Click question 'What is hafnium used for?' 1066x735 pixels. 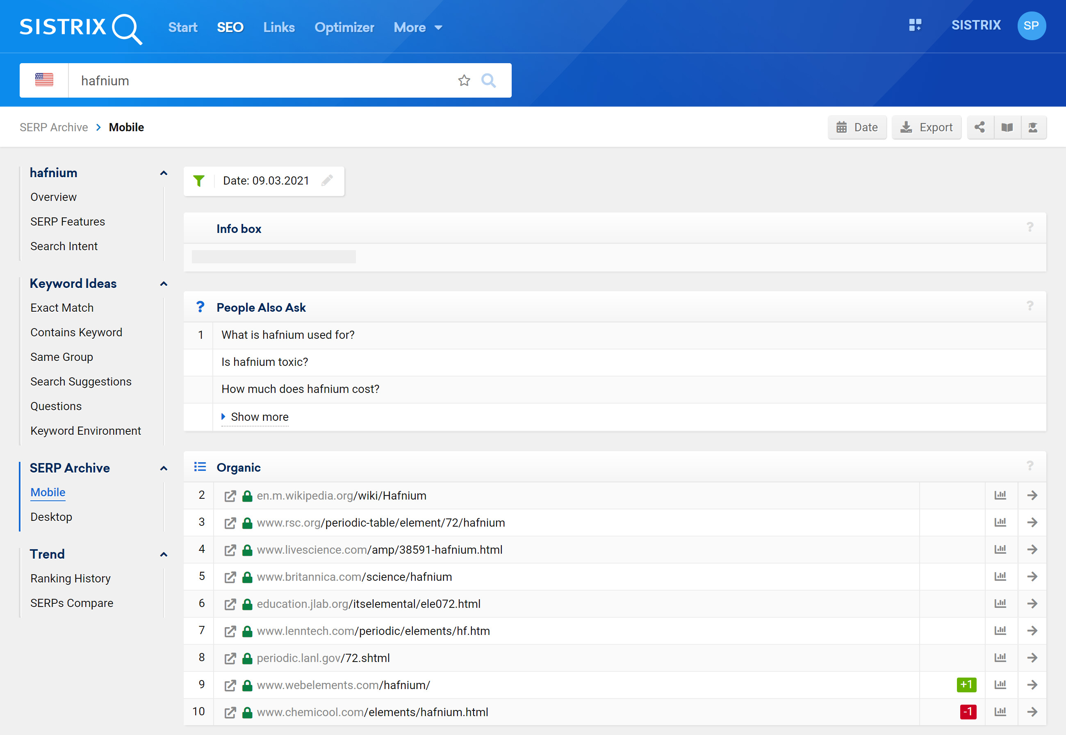click(288, 335)
